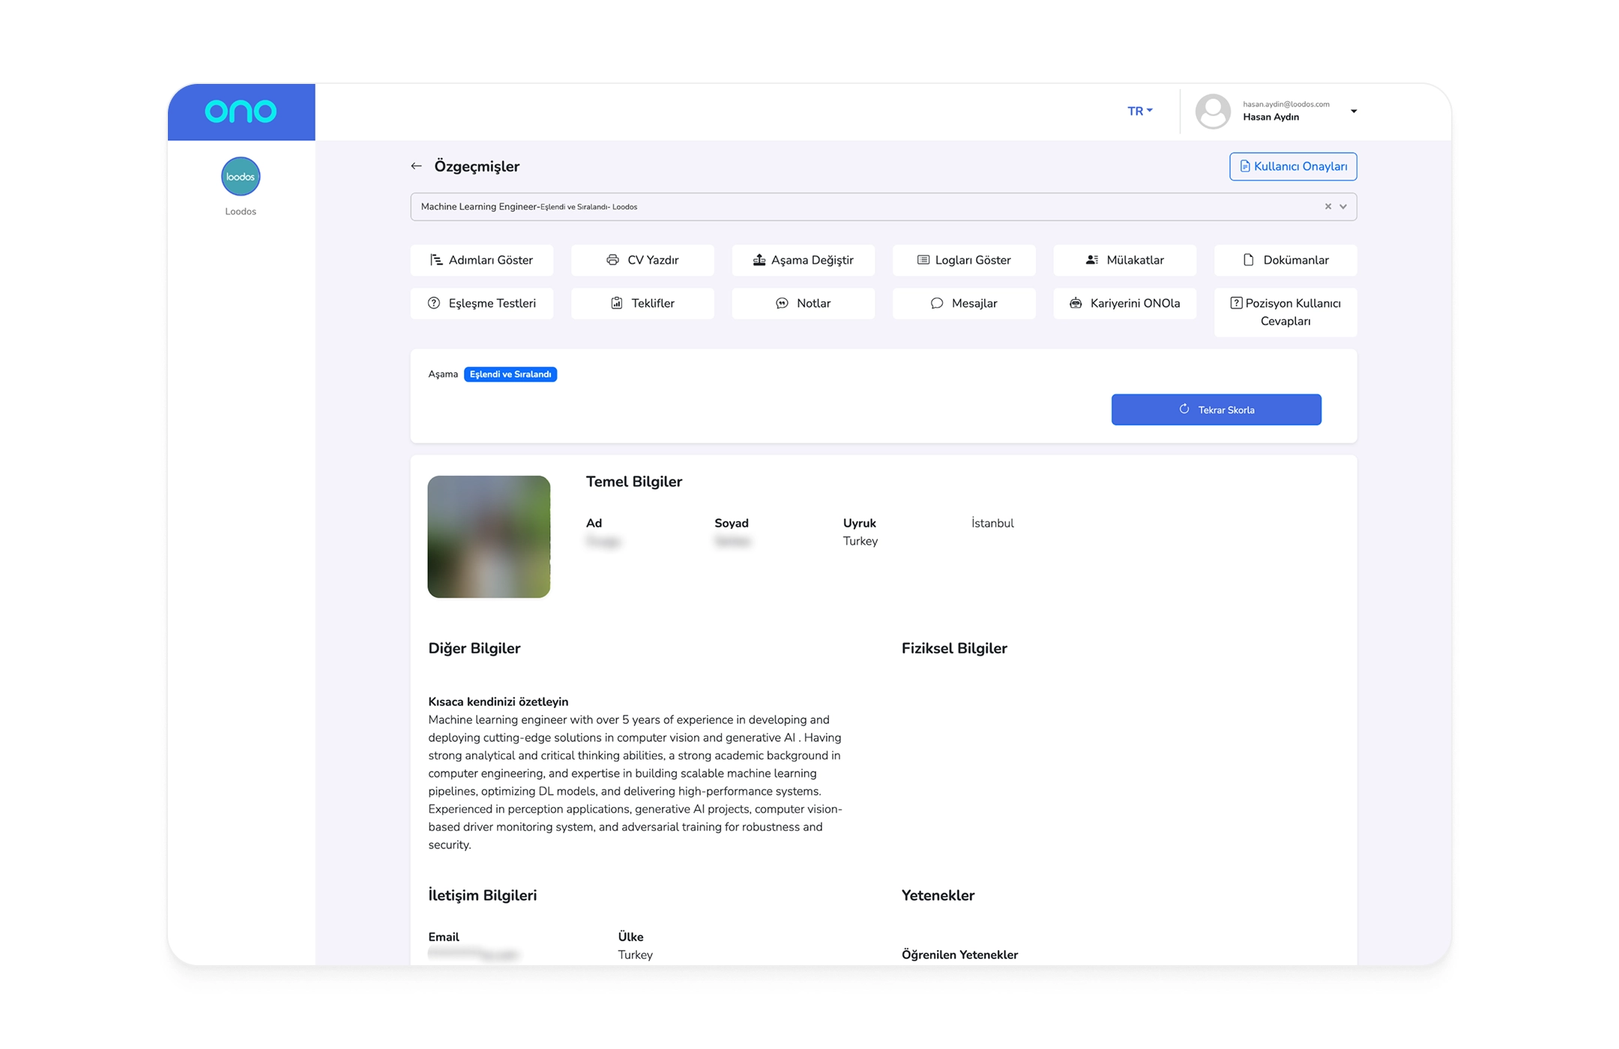Click the CV Yazdır printer icon

click(612, 260)
